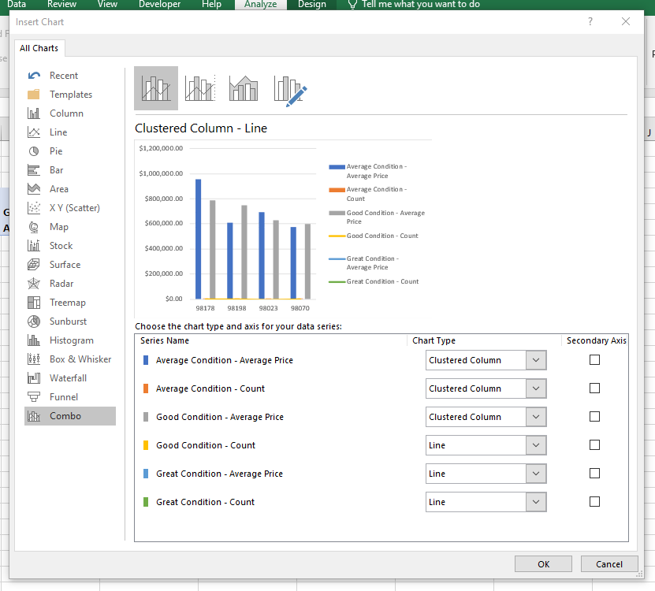Cancel the Insert Chart dialog
This screenshot has height=591, width=655.
pos(608,564)
